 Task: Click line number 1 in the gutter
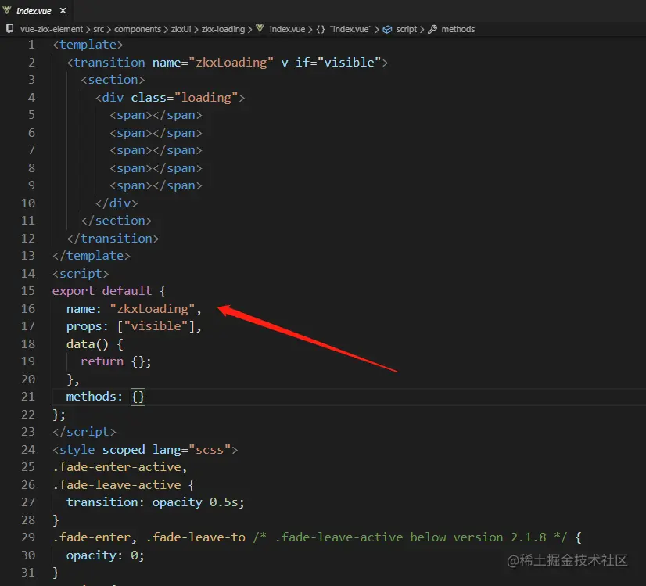tap(31, 45)
